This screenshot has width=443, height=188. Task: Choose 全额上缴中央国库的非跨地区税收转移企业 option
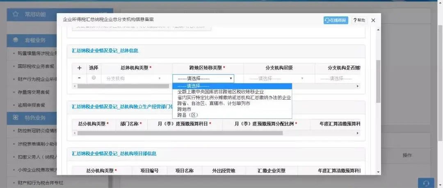point(221,92)
